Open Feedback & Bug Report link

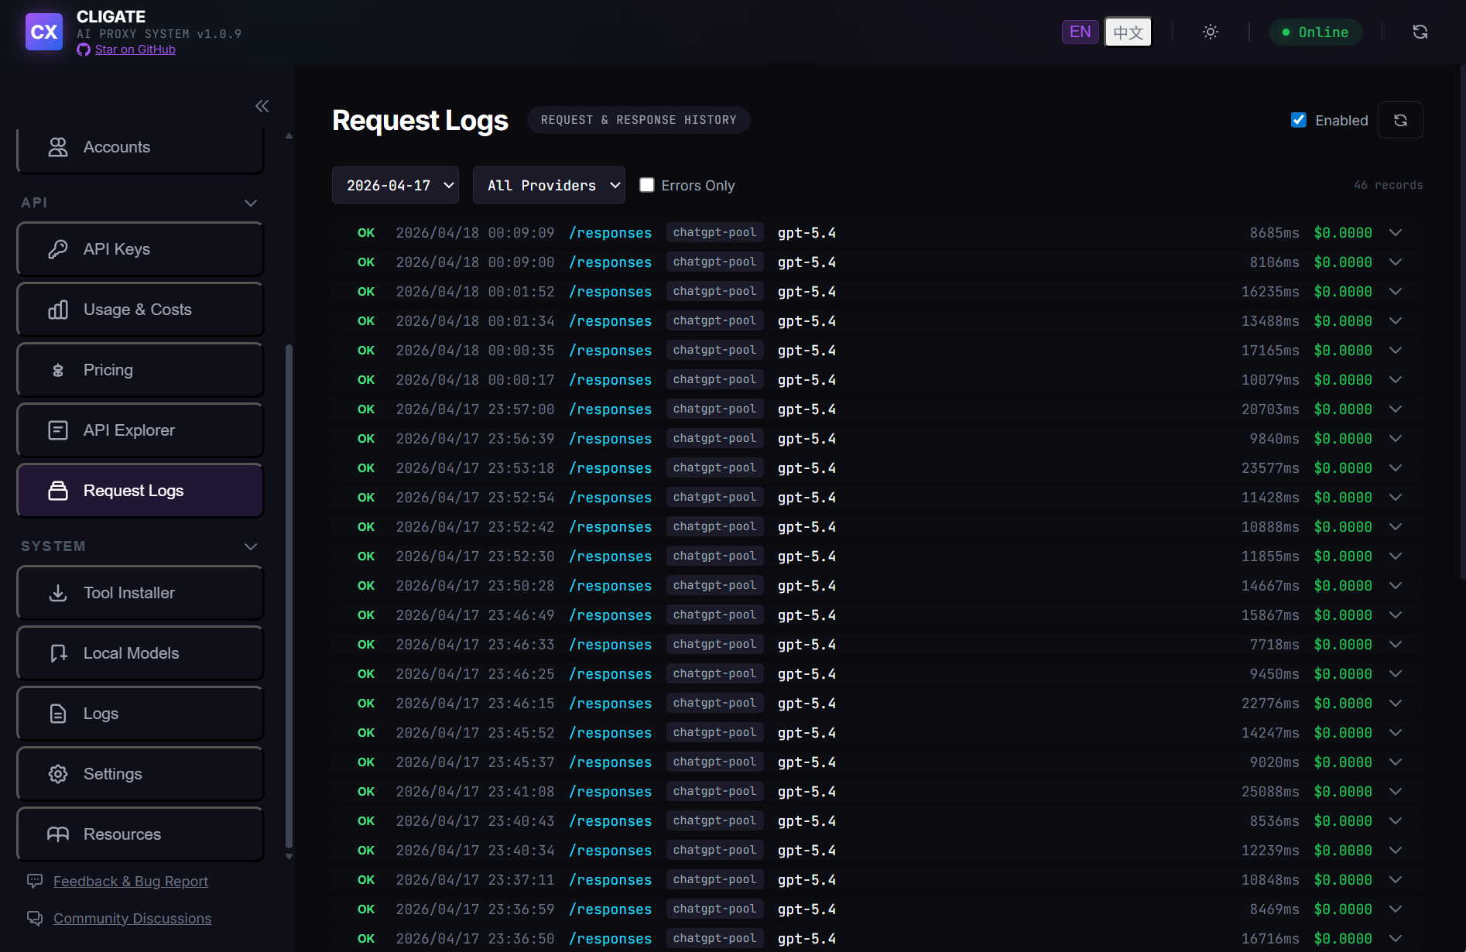coord(131,881)
